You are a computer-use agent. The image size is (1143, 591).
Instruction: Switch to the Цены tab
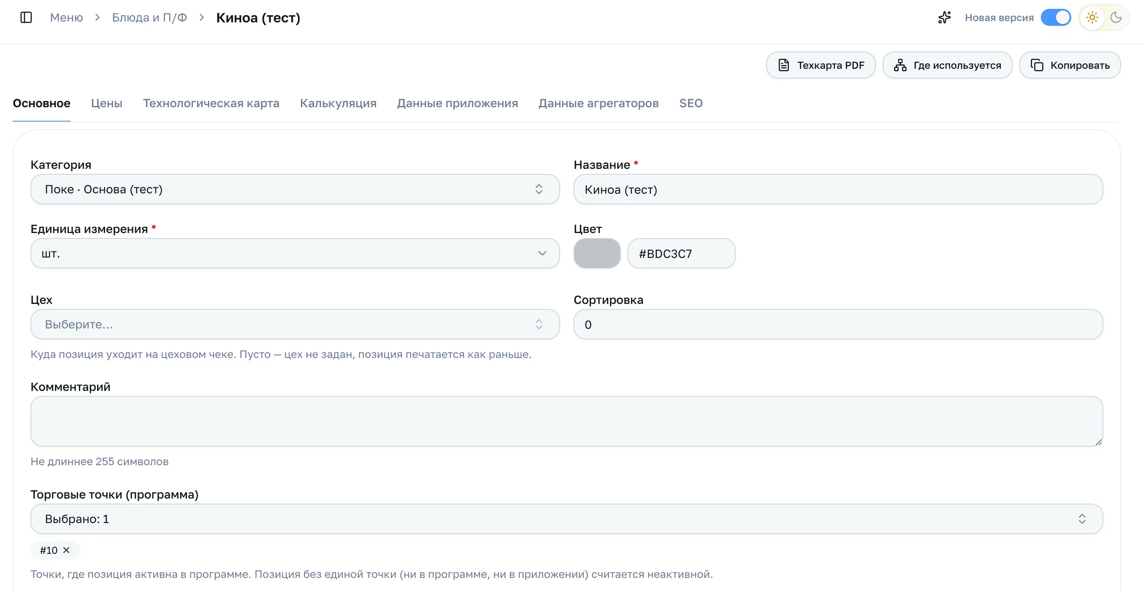[106, 103]
